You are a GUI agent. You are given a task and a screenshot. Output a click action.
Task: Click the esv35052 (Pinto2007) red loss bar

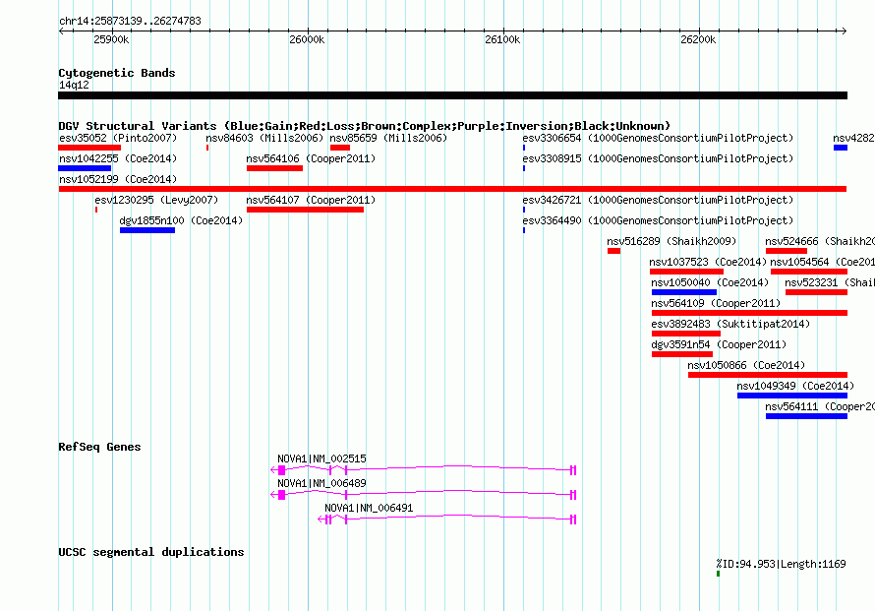89,148
